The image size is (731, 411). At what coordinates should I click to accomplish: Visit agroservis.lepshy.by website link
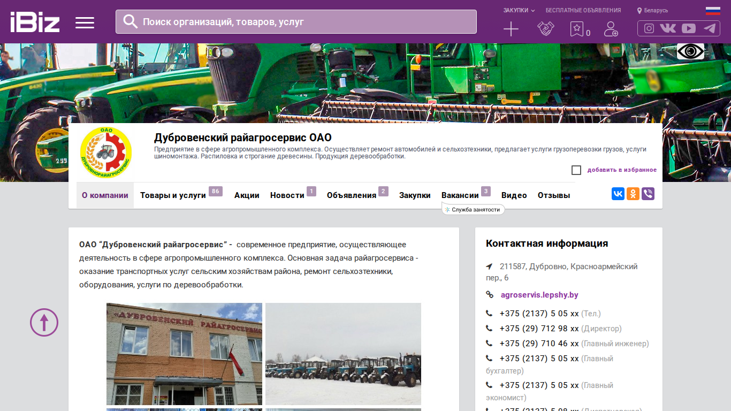pos(539,295)
